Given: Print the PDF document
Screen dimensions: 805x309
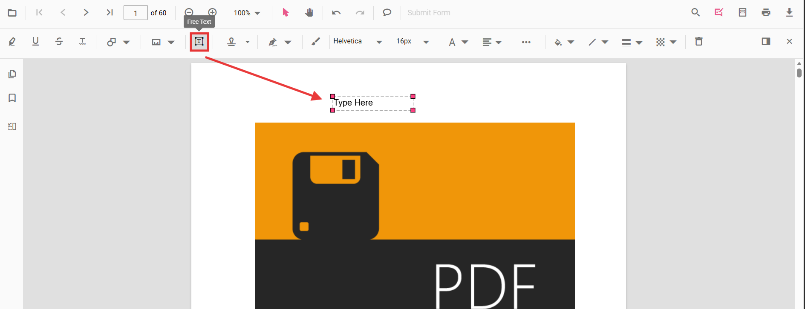Looking at the screenshot, I should coord(766,13).
